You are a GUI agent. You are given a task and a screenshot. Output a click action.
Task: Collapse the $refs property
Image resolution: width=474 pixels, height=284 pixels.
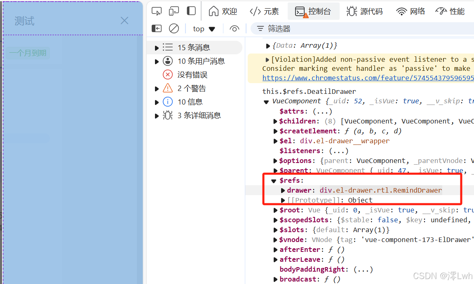274,180
